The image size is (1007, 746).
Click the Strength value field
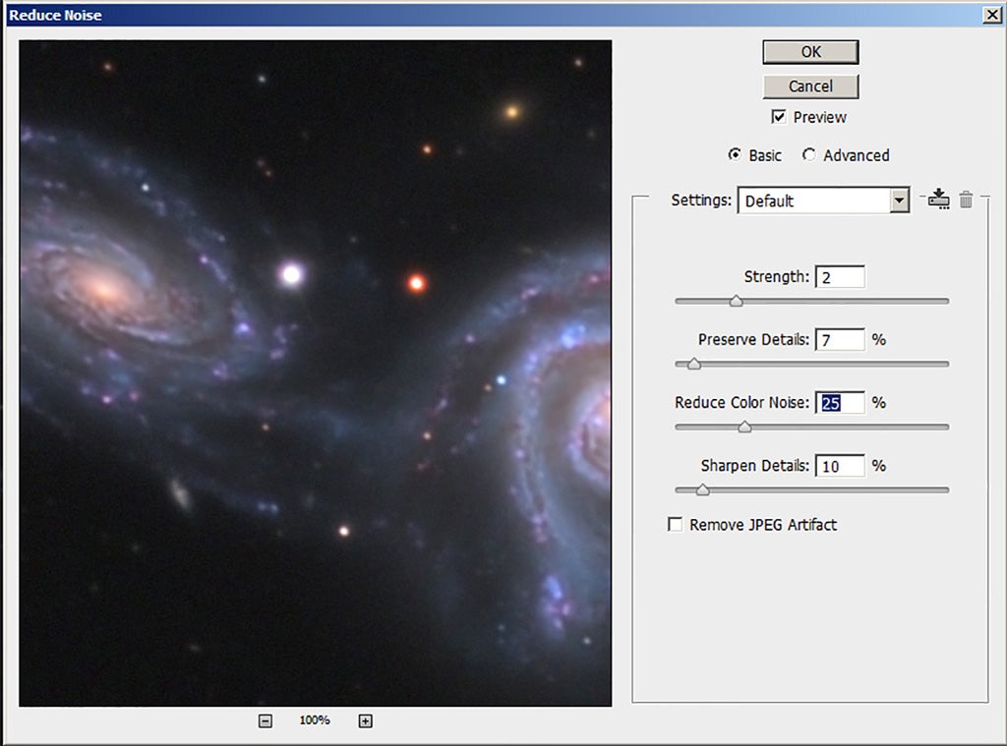[x=840, y=277]
